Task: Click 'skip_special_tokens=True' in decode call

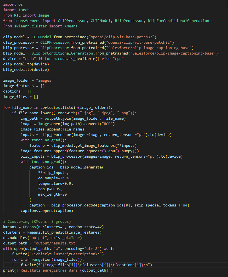Action: coord(161,205)
